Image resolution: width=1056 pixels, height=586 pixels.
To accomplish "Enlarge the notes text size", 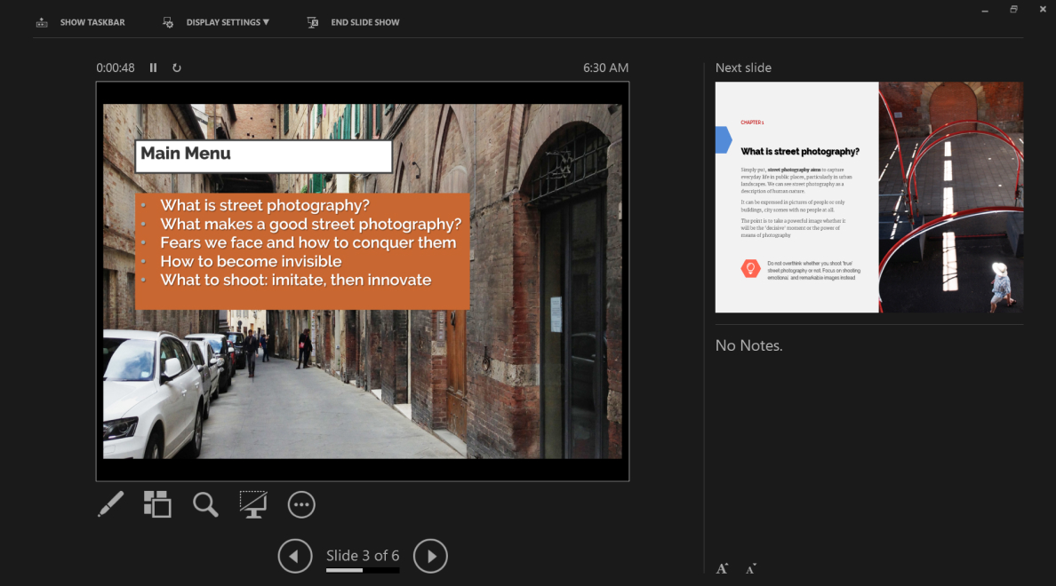I will pyautogui.click(x=721, y=567).
